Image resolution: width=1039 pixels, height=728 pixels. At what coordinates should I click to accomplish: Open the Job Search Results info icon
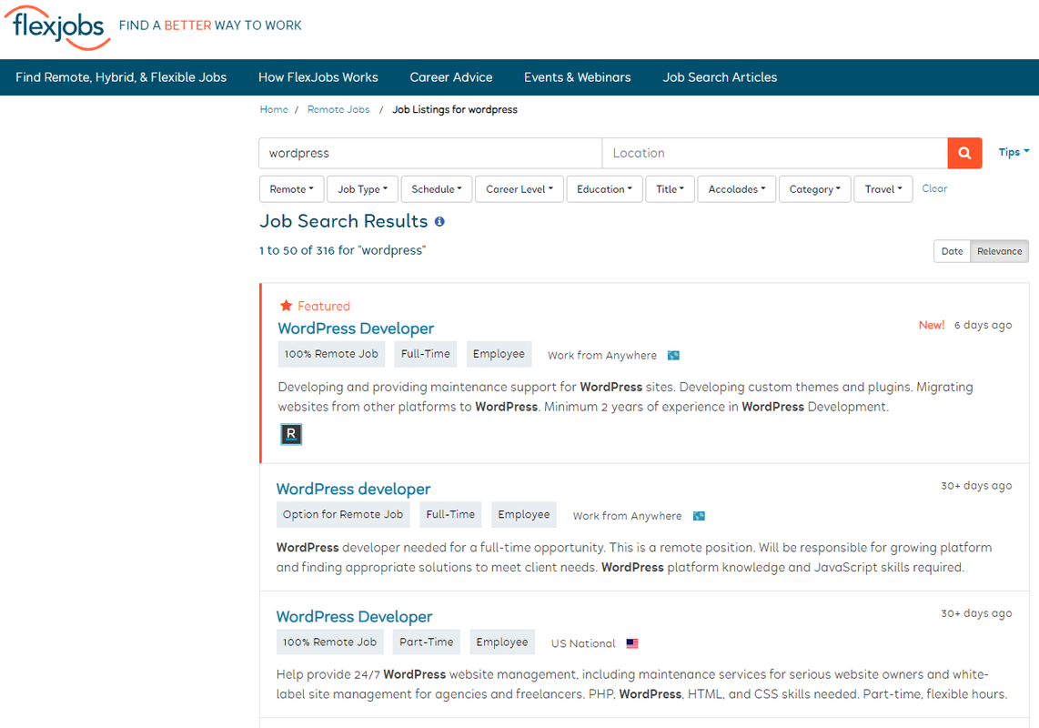[x=439, y=221]
